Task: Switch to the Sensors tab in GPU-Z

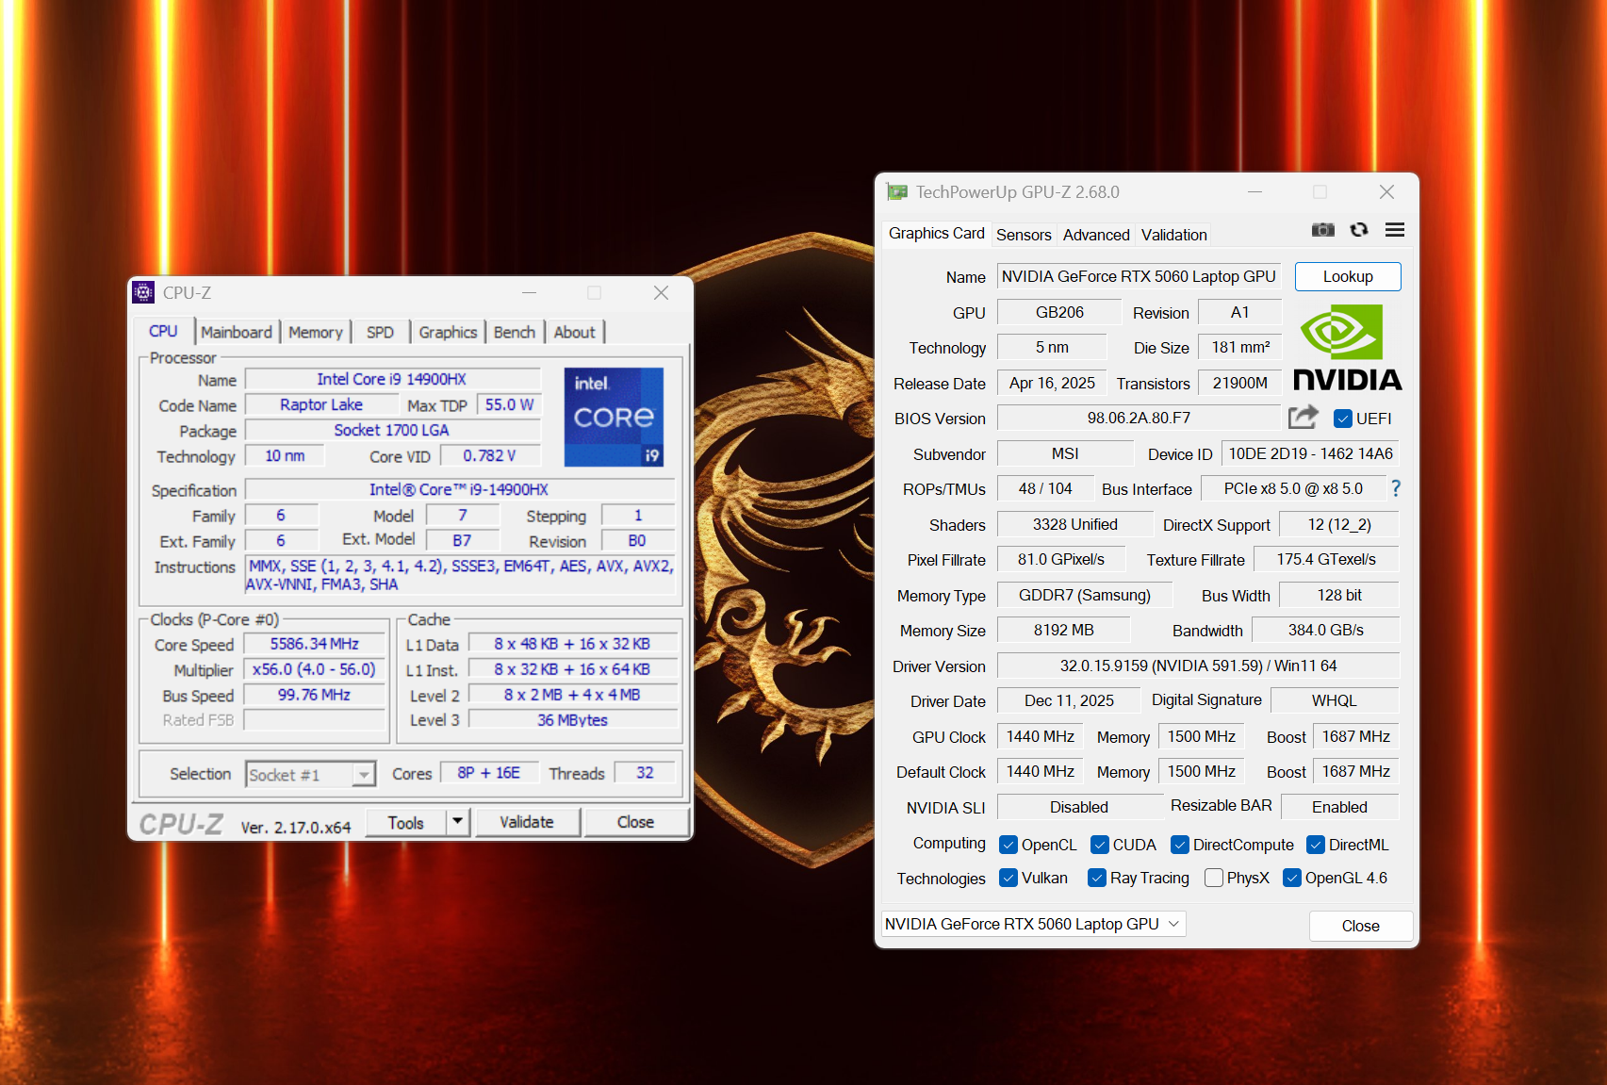Action: pyautogui.click(x=1024, y=235)
